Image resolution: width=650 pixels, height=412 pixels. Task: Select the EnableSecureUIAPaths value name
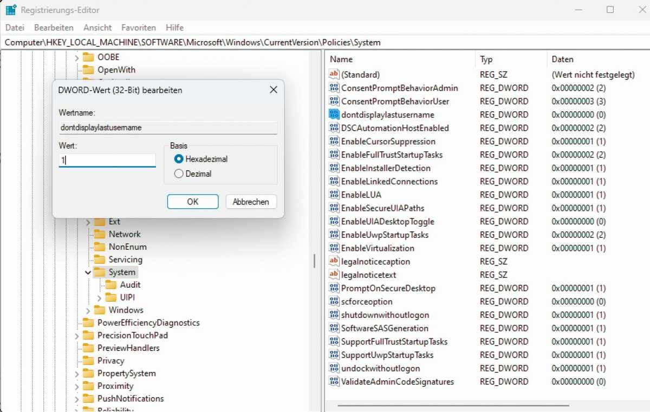[383, 208]
